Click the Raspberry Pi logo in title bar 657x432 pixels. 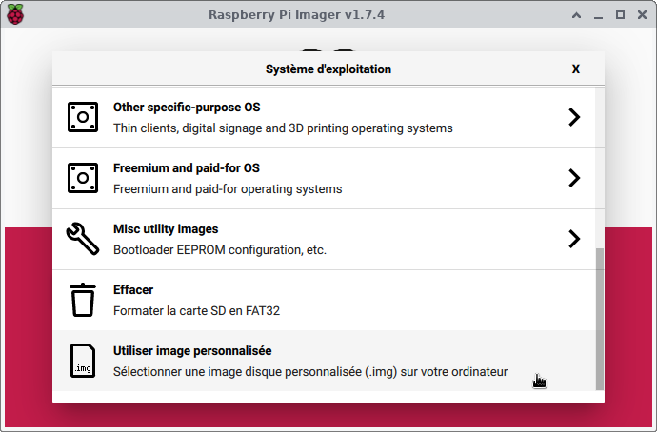point(16,14)
